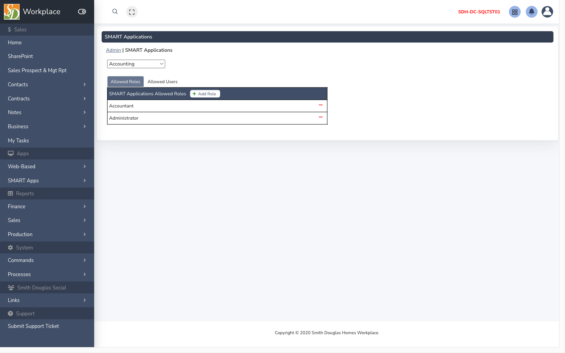Image resolution: width=565 pixels, height=353 pixels.
Task: Click the question mark icon beside Support
Action: pos(11,313)
